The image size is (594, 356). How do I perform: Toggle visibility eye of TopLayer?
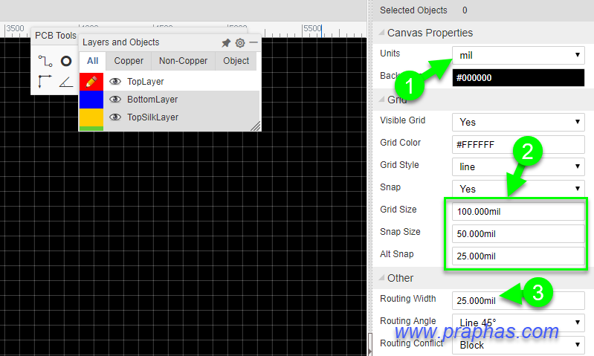pyautogui.click(x=115, y=82)
